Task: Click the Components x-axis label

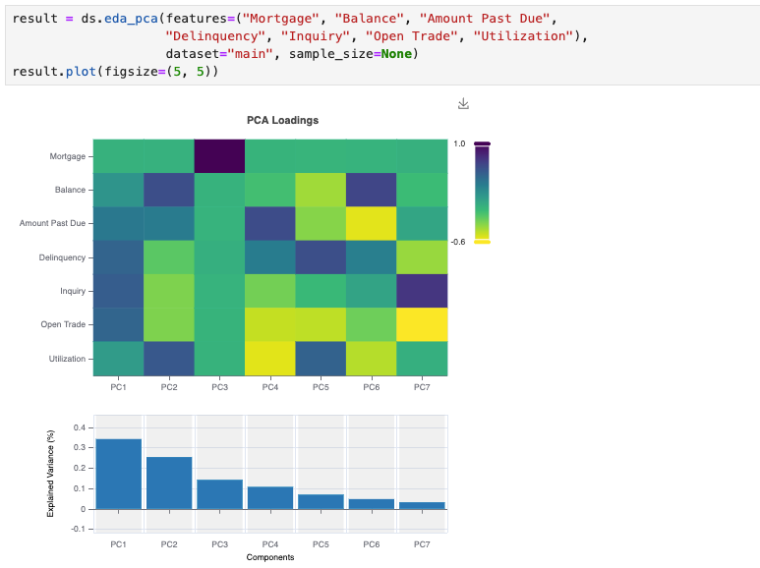Action: tap(270, 557)
